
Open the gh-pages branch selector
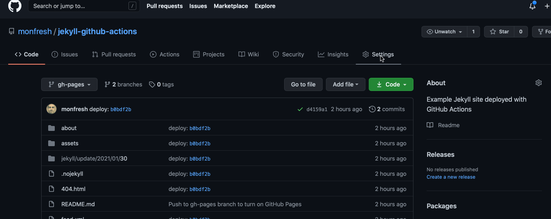[x=69, y=84]
